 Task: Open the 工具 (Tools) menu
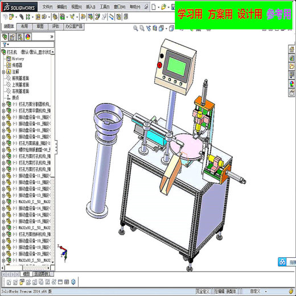click(x=105, y=7)
